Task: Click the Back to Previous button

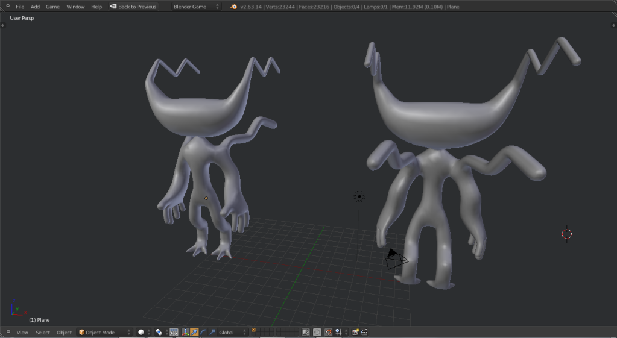Action: (133, 7)
